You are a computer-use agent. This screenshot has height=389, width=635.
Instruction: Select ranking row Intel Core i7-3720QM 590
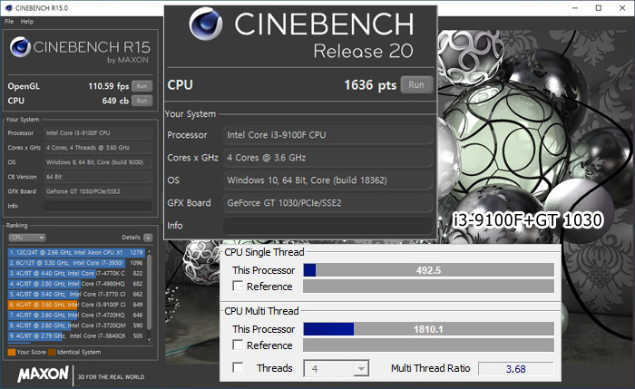pyautogui.click(x=76, y=326)
